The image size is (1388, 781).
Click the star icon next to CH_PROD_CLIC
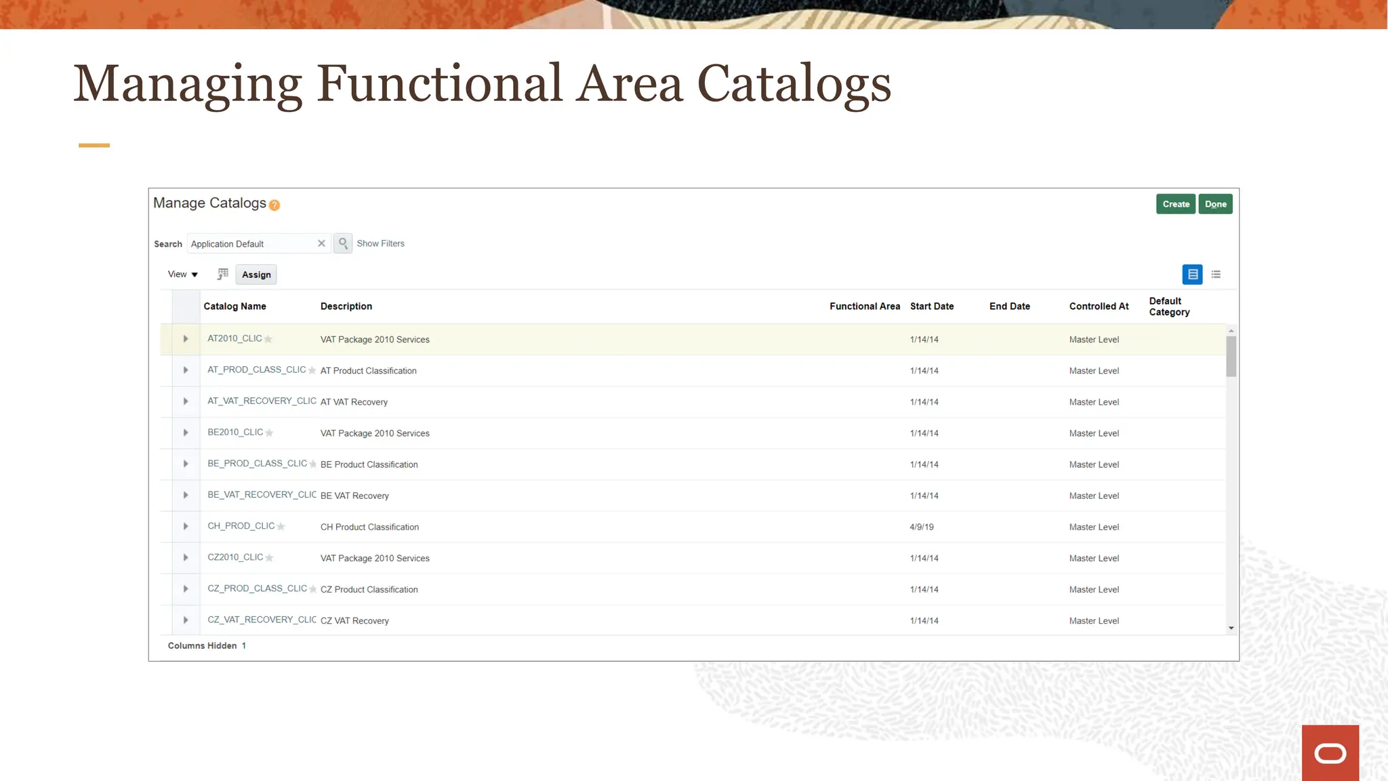pyautogui.click(x=281, y=526)
